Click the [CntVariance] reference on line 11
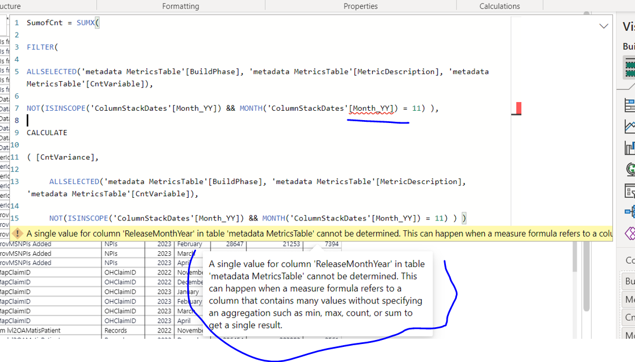635x362 pixels. tap(65, 157)
